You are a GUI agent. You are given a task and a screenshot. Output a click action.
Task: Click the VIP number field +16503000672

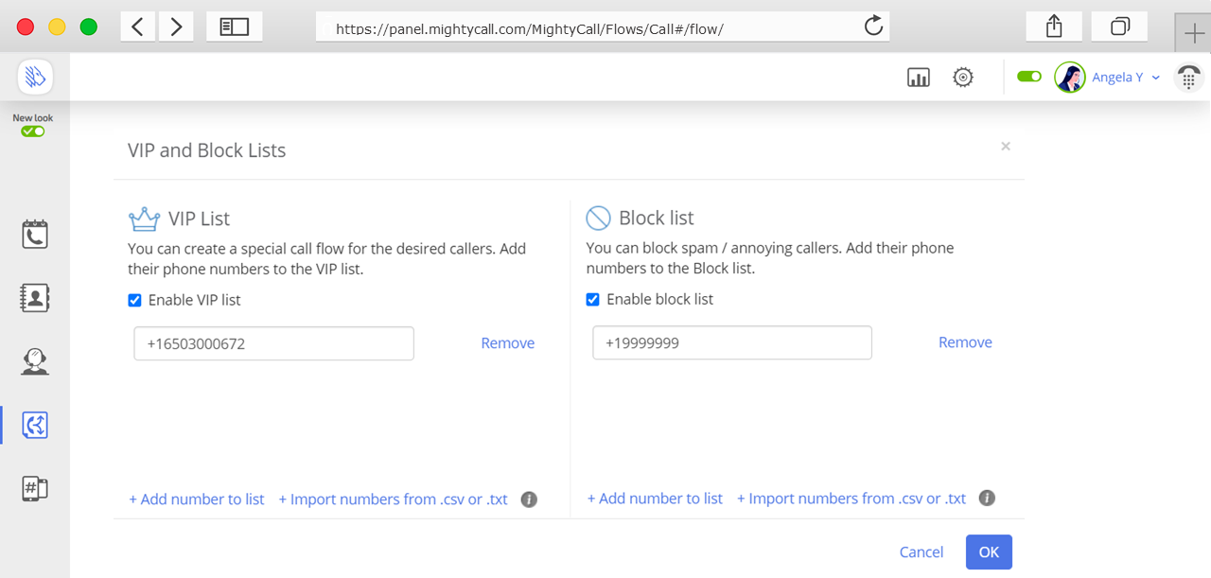point(274,343)
